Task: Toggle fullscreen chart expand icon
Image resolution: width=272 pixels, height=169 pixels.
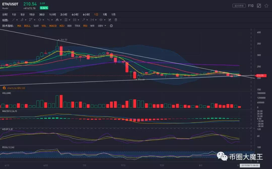Action: [x=259, y=6]
